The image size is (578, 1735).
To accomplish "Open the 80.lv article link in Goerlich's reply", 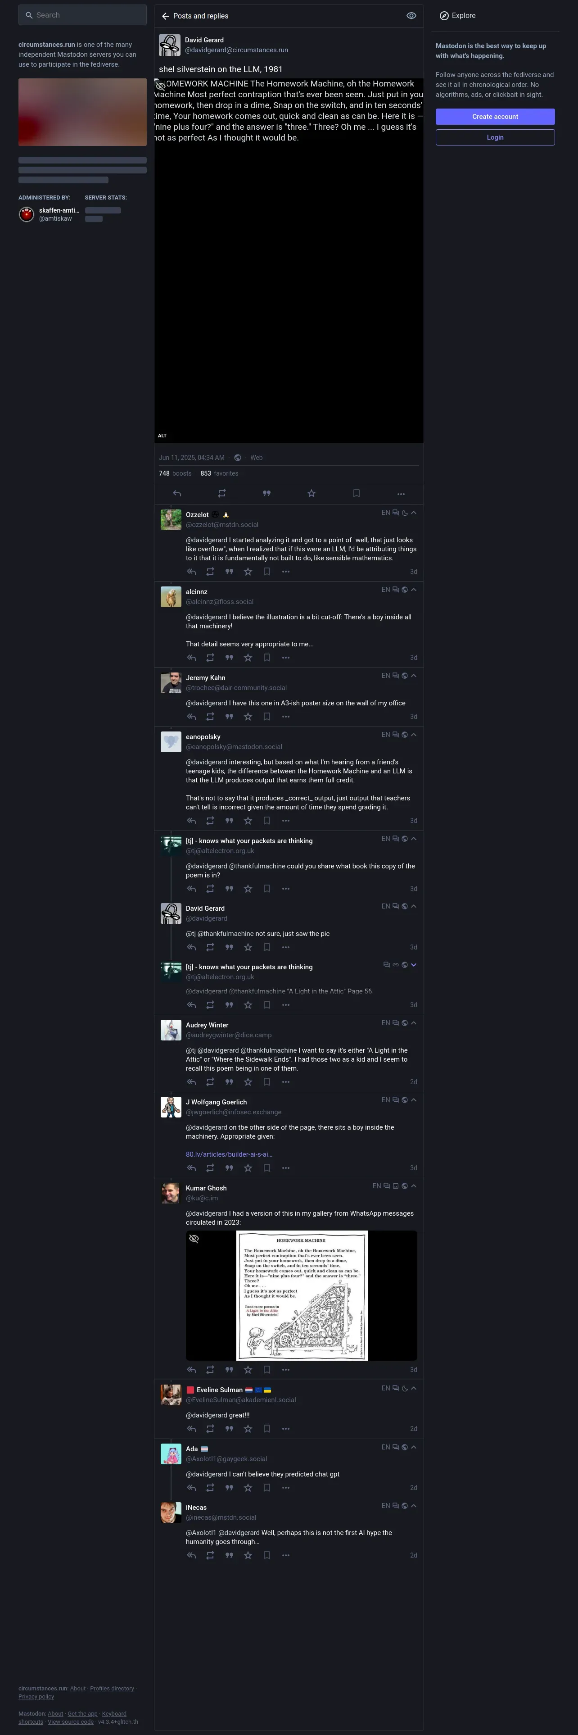I will pos(229,1154).
